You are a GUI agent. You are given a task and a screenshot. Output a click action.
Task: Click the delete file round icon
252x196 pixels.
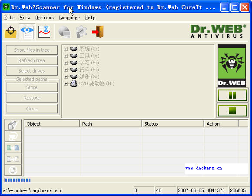tap(13, 170)
